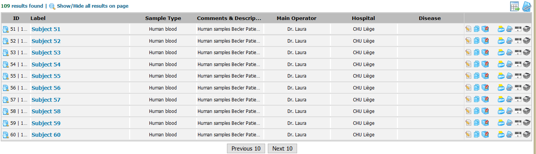Click the record view icon beside ID 56
Viewport: 536px width, 154px height.
(x=6, y=88)
